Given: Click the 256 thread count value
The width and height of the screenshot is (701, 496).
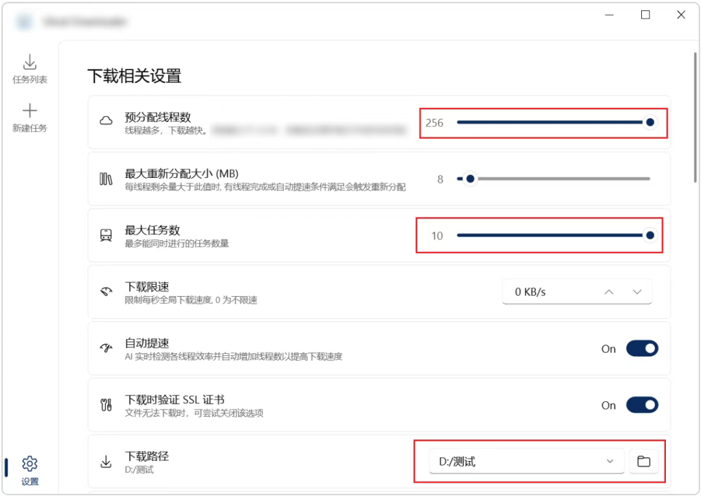Looking at the screenshot, I should (x=434, y=123).
